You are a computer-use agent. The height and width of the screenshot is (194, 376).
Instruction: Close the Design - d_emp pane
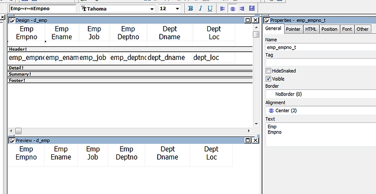[x=255, y=20]
